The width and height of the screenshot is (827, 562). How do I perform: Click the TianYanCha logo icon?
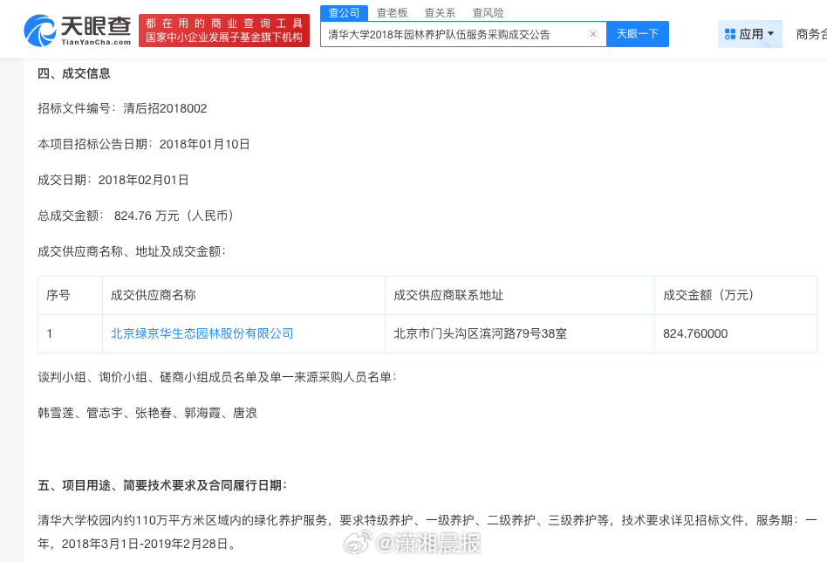tap(40, 31)
